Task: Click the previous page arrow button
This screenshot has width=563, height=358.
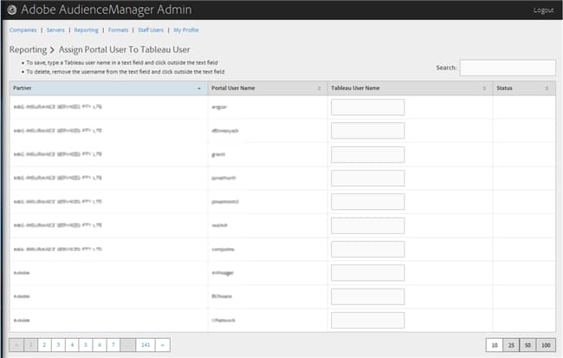Action: [16, 345]
